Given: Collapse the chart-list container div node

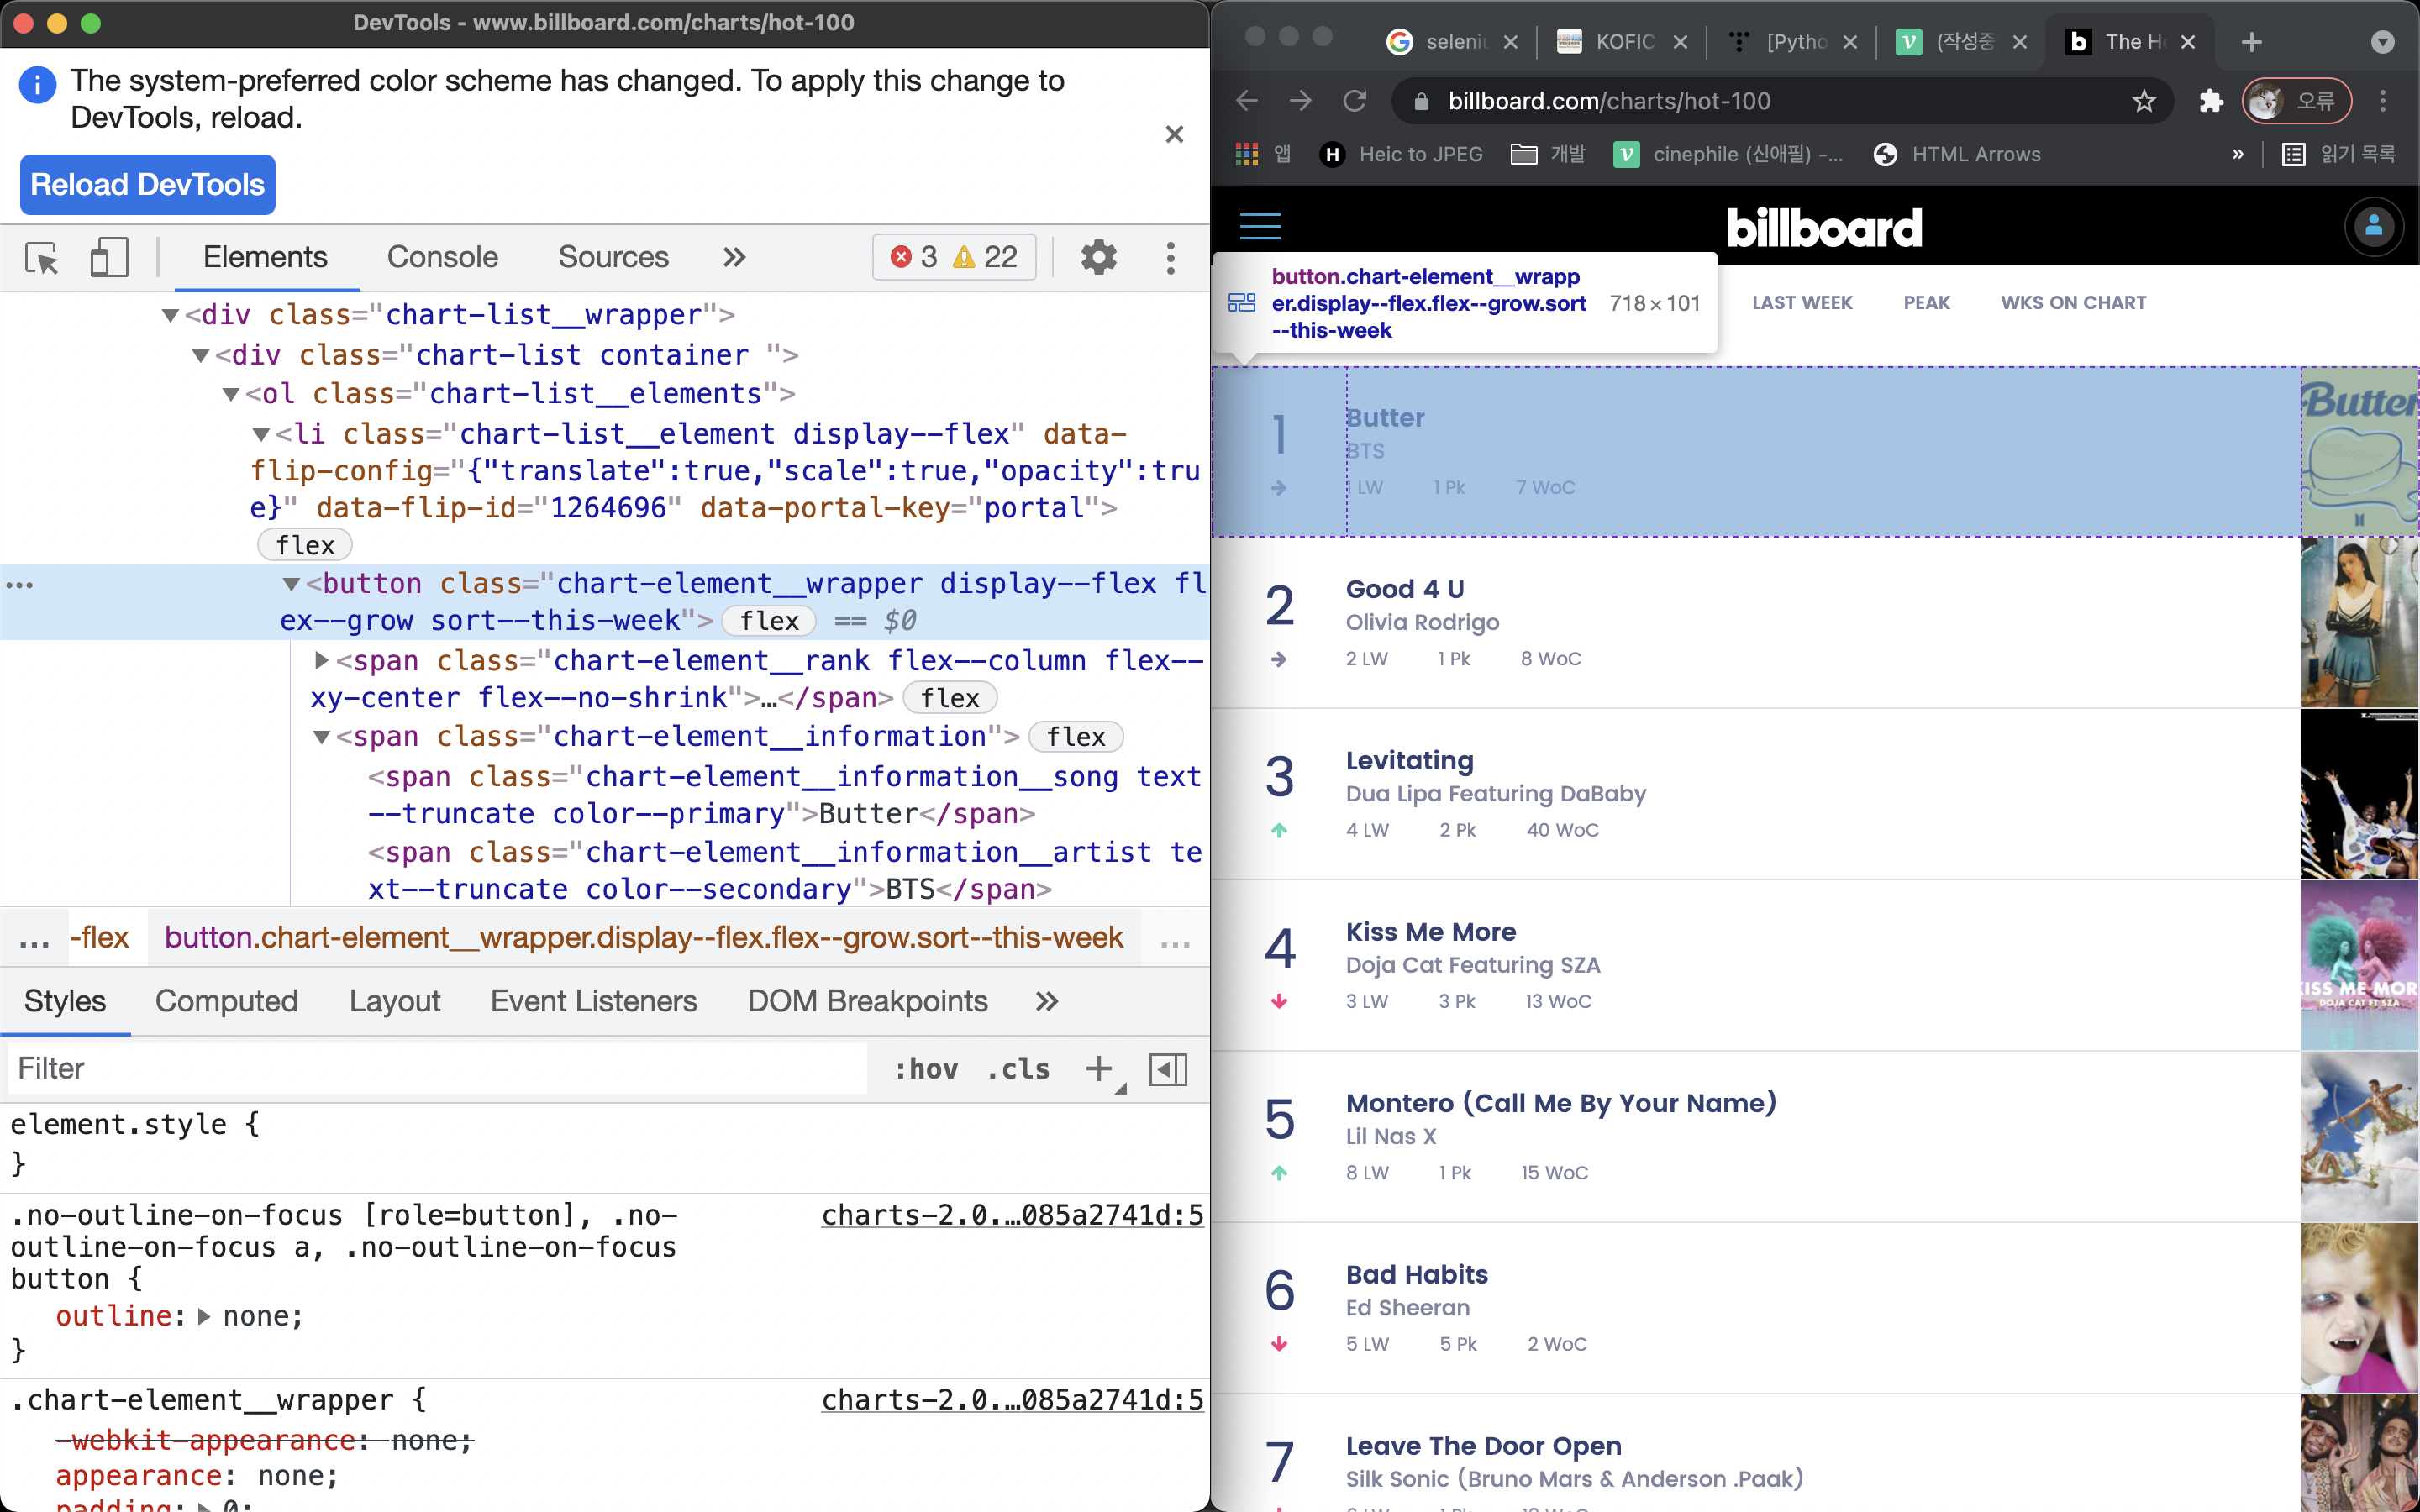Looking at the screenshot, I should point(200,356).
